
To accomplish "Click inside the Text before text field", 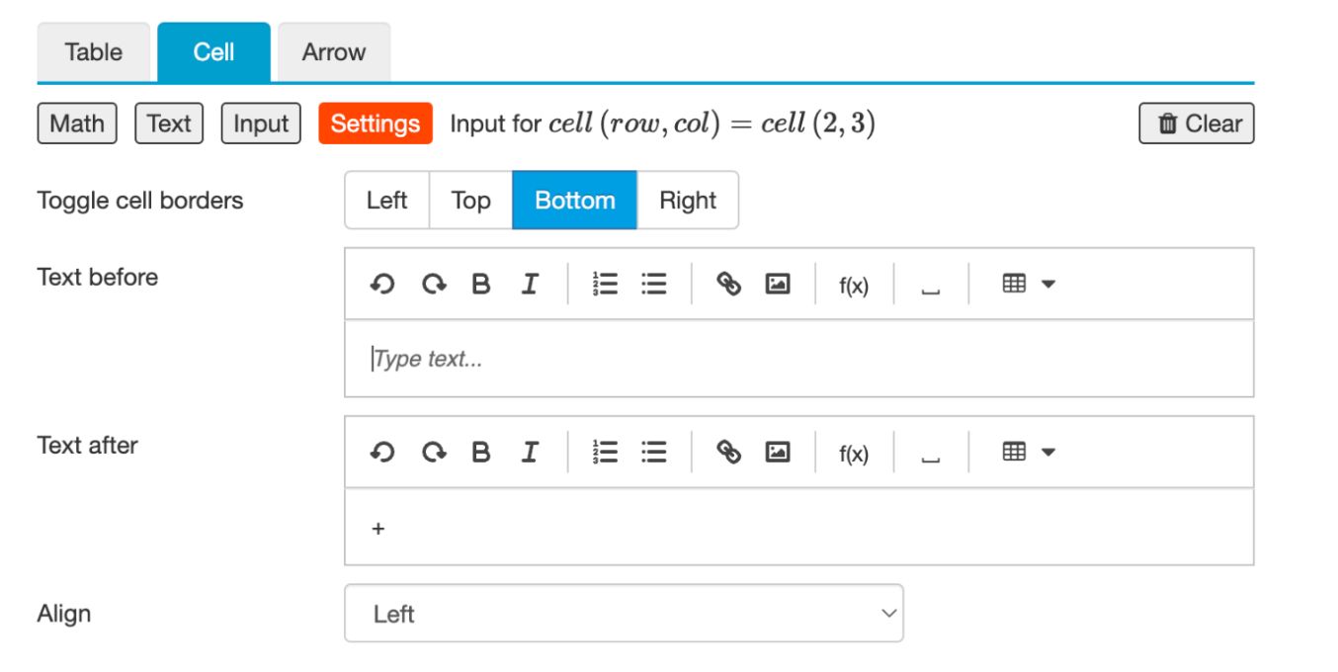I will pos(692,357).
